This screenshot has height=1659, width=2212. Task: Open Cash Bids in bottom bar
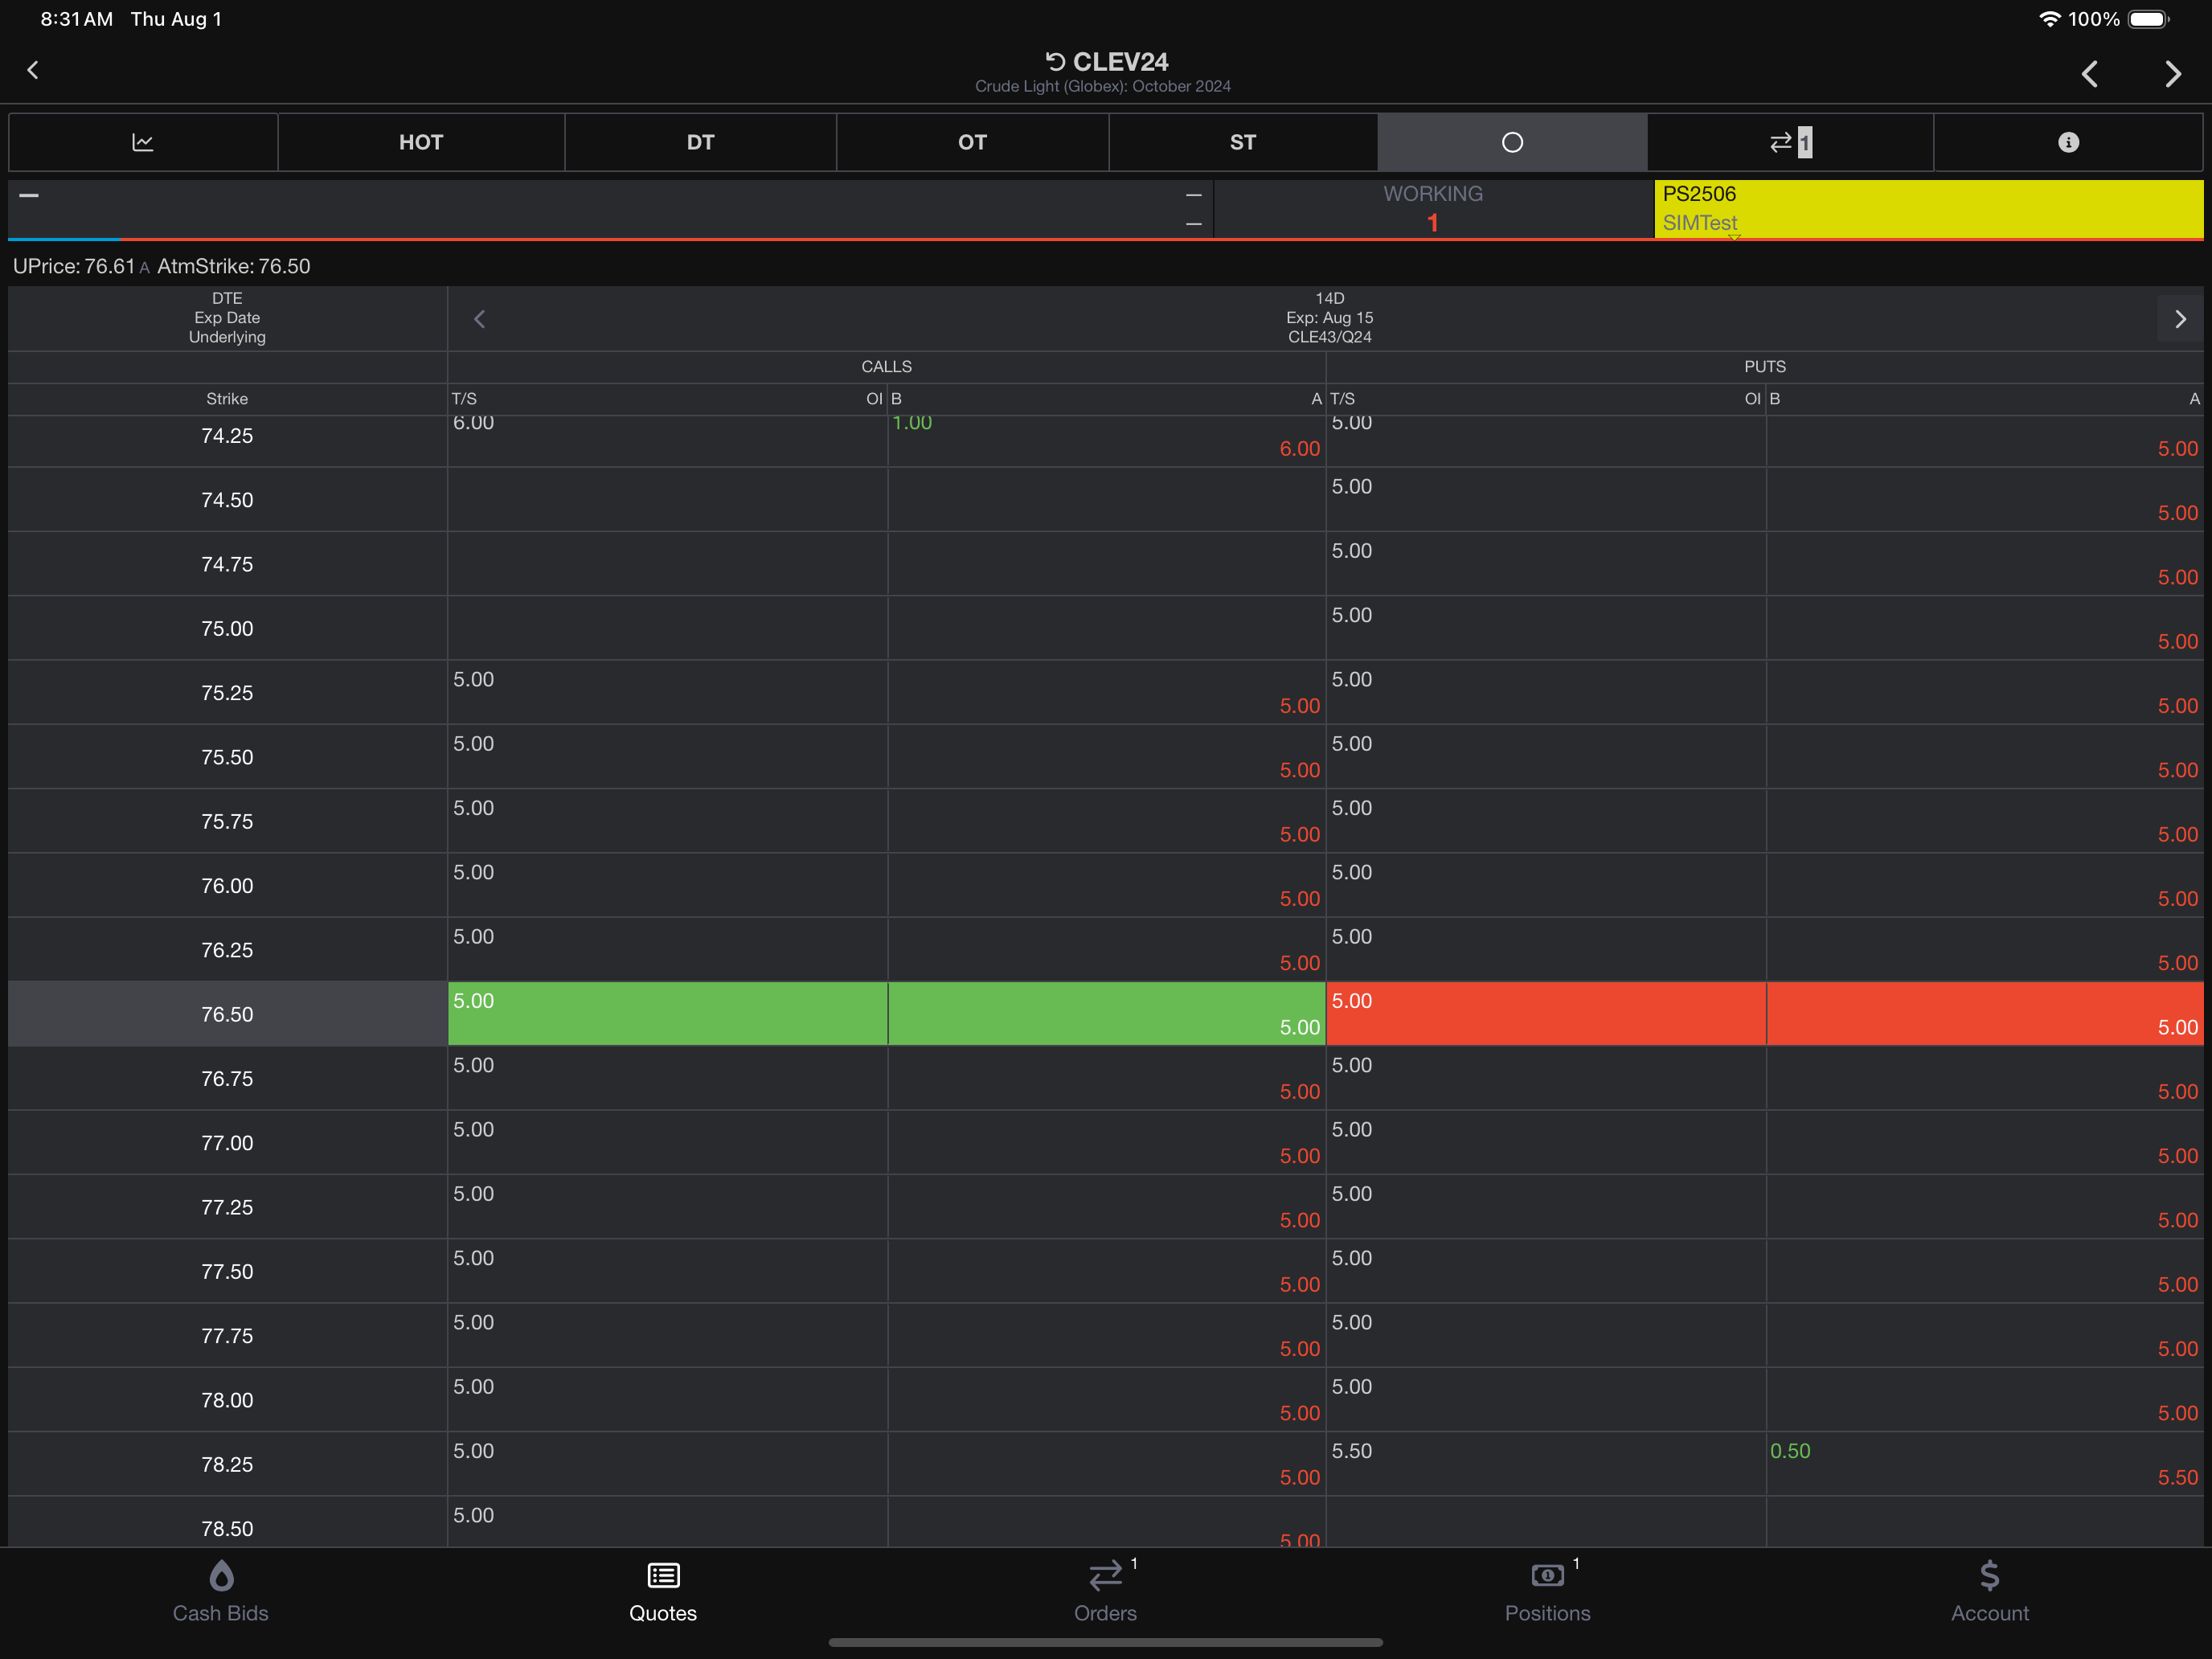pos(221,1592)
